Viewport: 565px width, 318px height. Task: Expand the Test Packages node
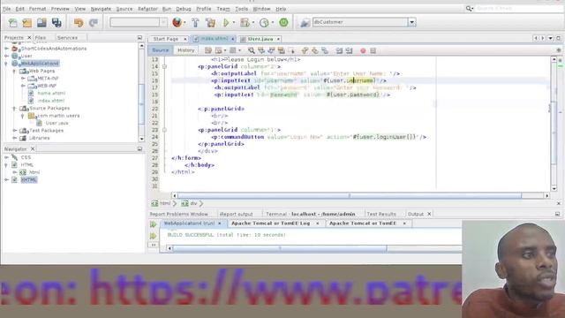(x=14, y=131)
